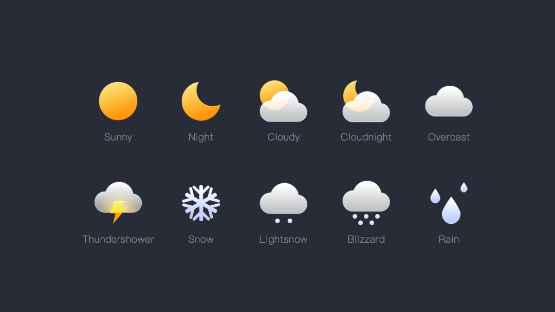
Task: Select the "Night" text label
Action: 201,137
